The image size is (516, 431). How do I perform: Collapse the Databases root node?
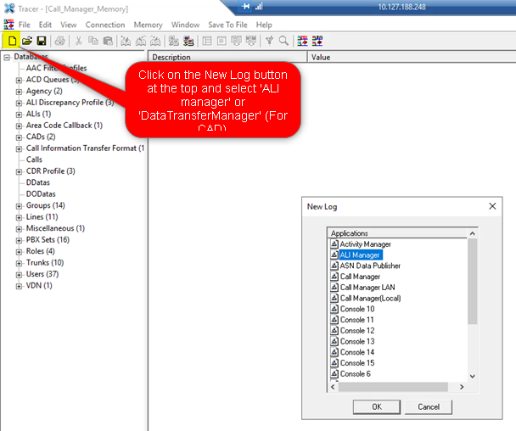7,58
